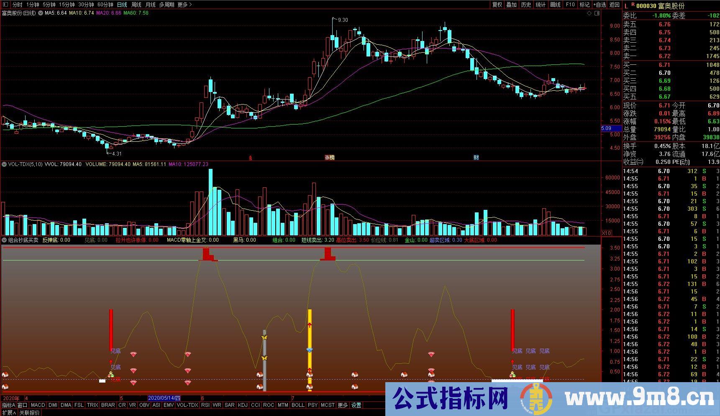The width and height of the screenshot is (720, 416).
Task: Activate the 画线 drawing tool button
Action: coord(555,5)
